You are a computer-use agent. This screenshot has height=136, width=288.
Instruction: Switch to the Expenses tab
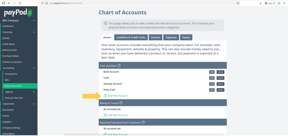point(171,37)
